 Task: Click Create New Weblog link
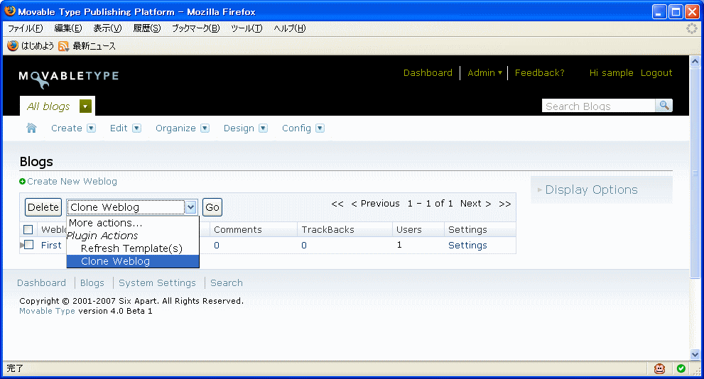[72, 182]
